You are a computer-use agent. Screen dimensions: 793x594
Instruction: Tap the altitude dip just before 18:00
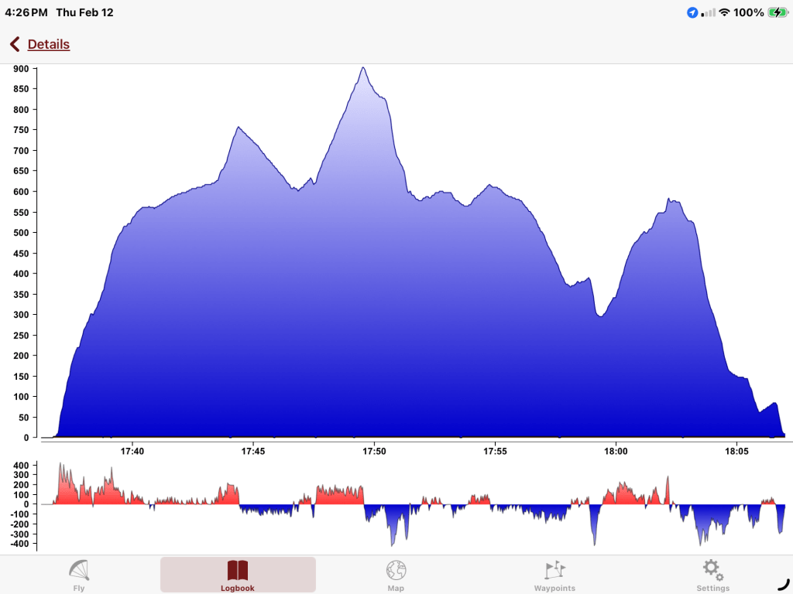click(x=599, y=315)
